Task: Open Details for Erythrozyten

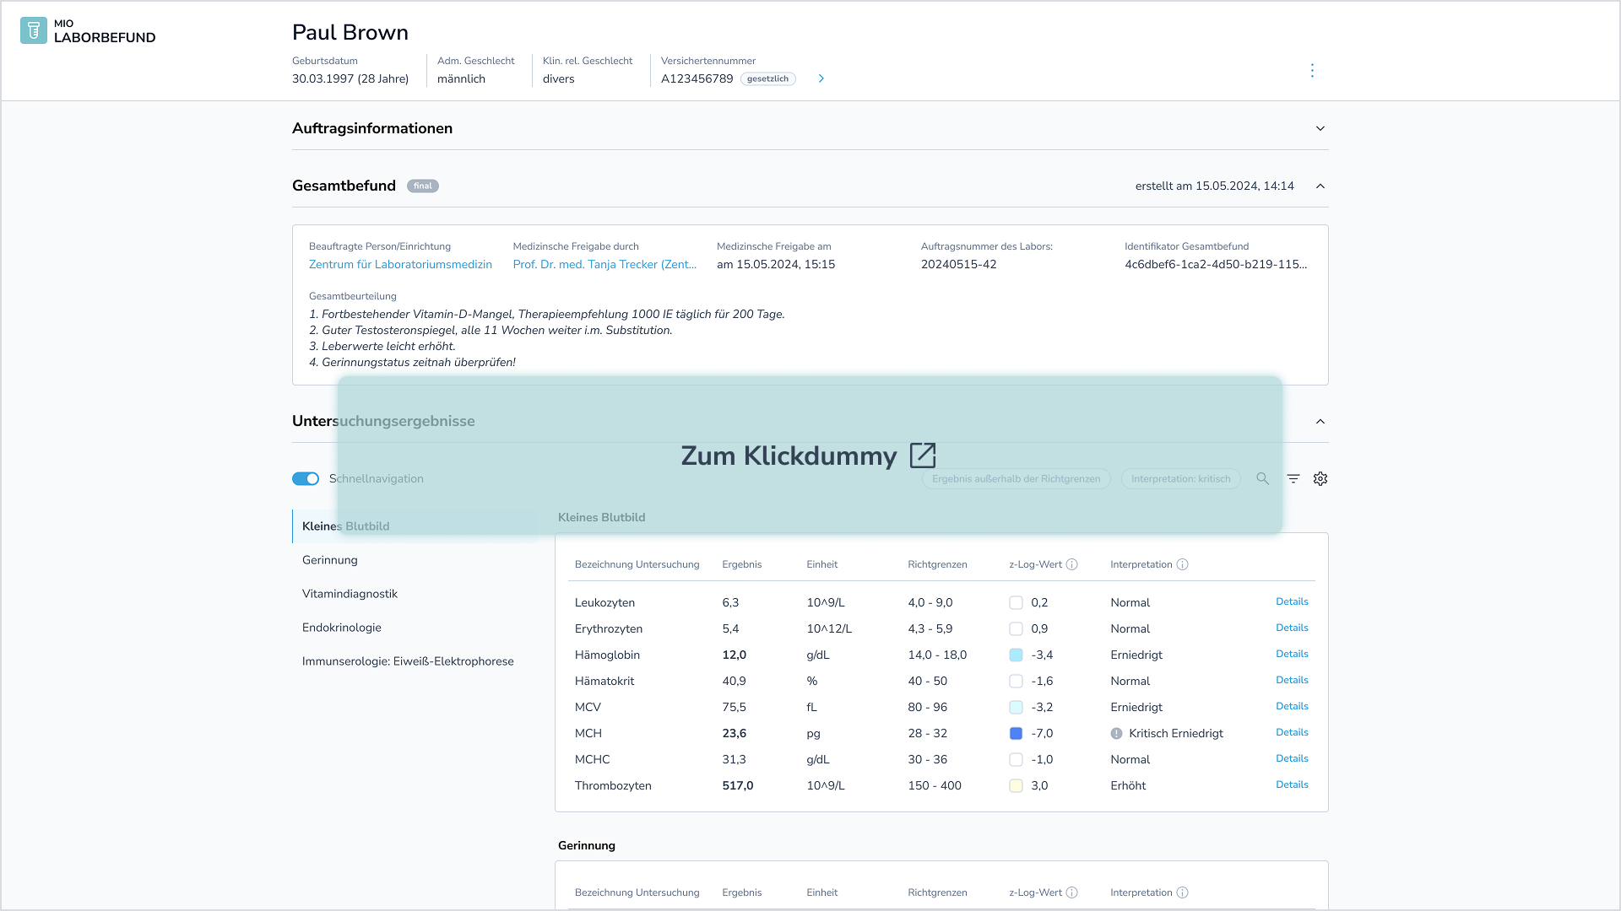Action: pos(1292,628)
